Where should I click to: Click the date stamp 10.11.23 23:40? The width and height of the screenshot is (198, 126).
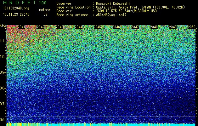pyautogui.click(x=16, y=14)
